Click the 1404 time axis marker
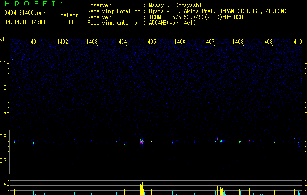The height and width of the screenshot is (195, 307). [121, 42]
